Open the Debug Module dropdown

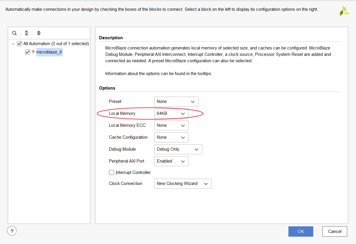(178, 149)
